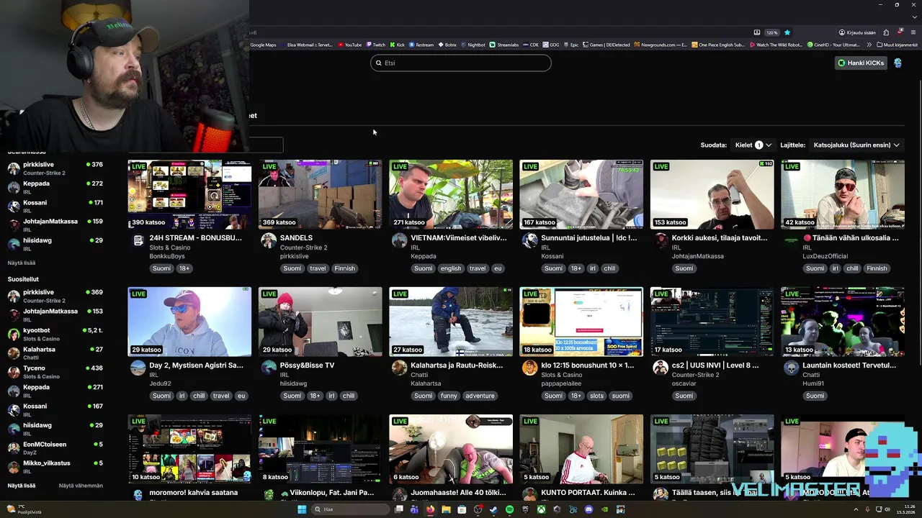This screenshot has height=518, width=922.
Task: Open Muut kirjanmerkit bookmarks folder
Action: coord(898,45)
